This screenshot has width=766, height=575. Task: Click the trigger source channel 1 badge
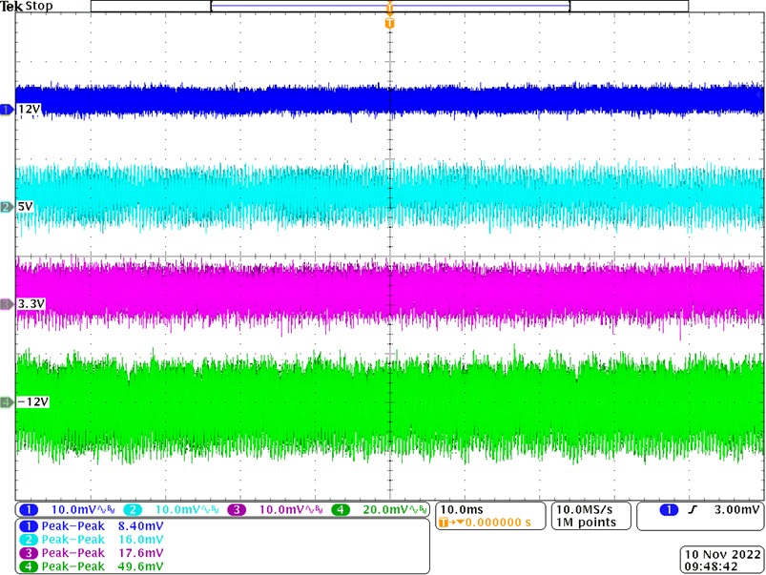tap(669, 510)
